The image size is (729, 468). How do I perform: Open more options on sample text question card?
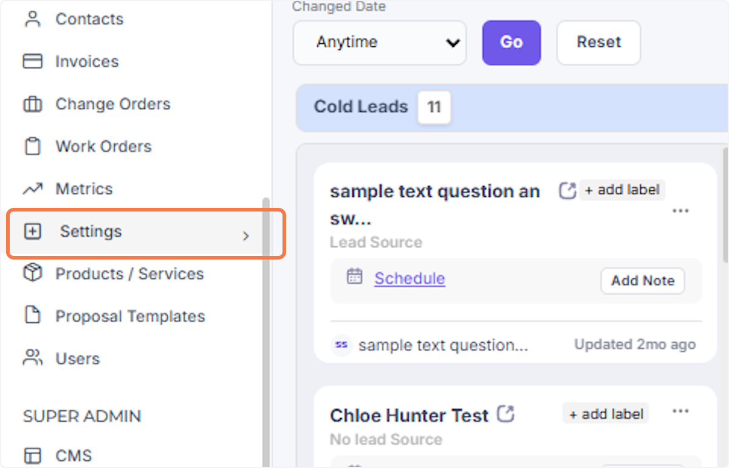(680, 211)
